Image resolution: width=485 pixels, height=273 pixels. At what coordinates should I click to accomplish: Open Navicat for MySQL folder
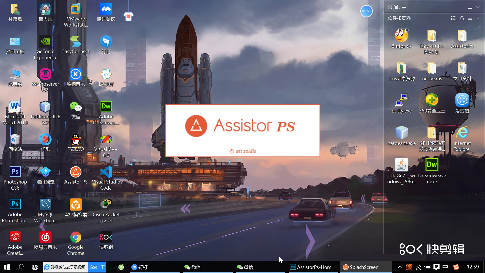click(432, 42)
